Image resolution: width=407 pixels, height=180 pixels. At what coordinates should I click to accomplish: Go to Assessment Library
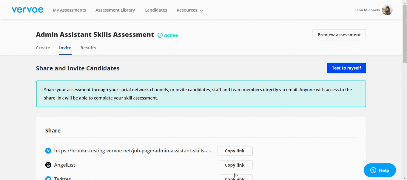click(x=115, y=10)
